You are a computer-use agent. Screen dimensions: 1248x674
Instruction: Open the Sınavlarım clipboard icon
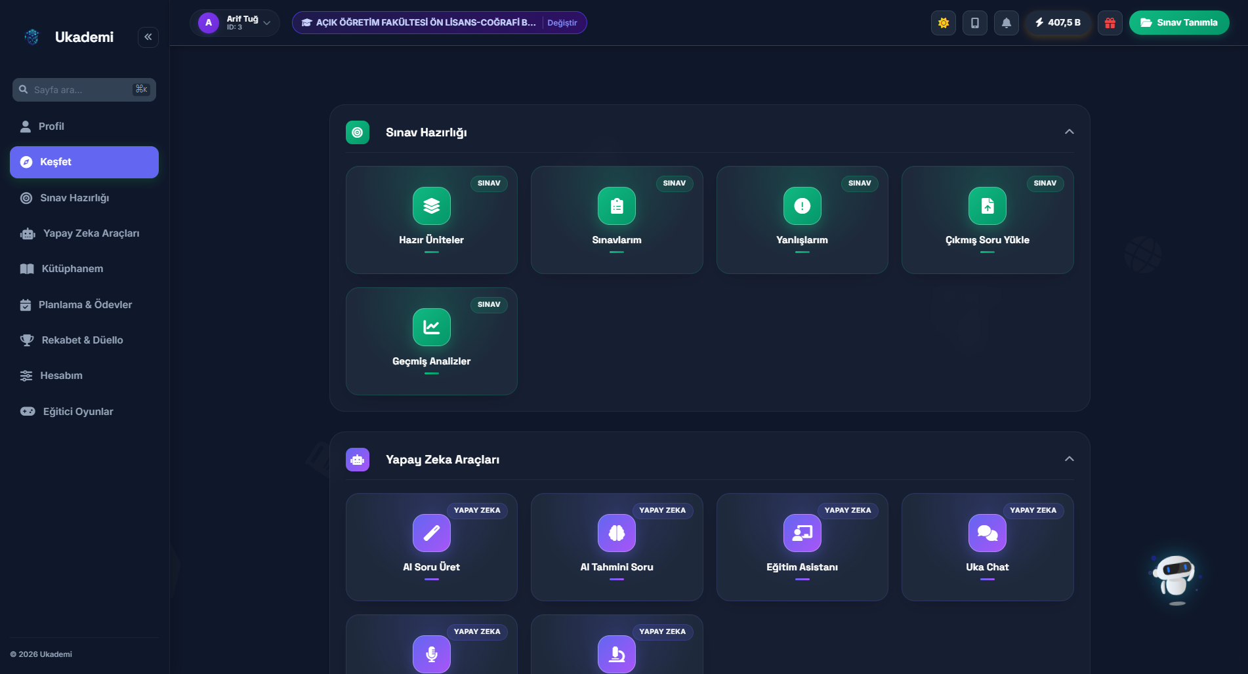pos(617,206)
